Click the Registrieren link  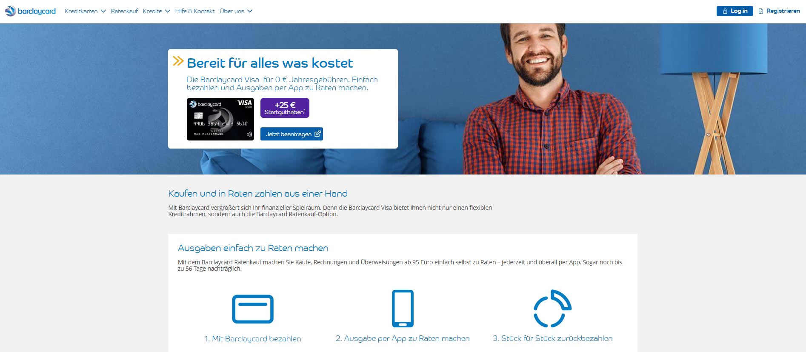[x=779, y=11]
